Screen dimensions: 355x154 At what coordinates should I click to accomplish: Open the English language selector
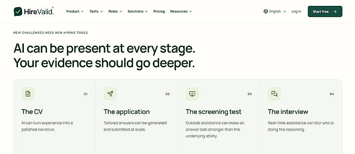274,11
